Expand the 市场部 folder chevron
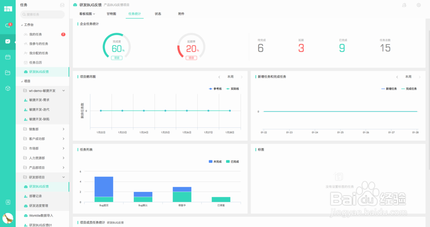This screenshot has width=430, height=227. coord(63,148)
